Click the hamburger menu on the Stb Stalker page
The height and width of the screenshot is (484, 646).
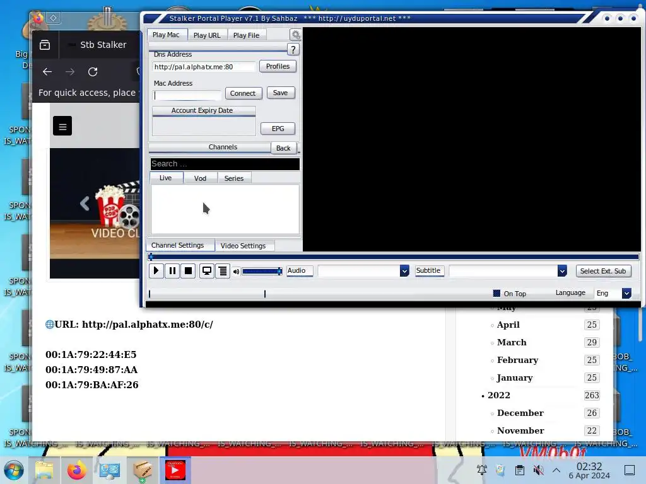62,126
